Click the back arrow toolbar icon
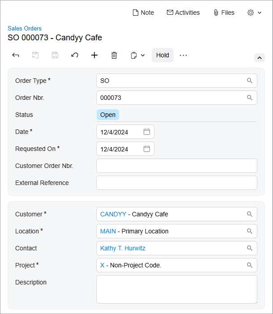The height and width of the screenshot is (314, 273). pos(16,55)
